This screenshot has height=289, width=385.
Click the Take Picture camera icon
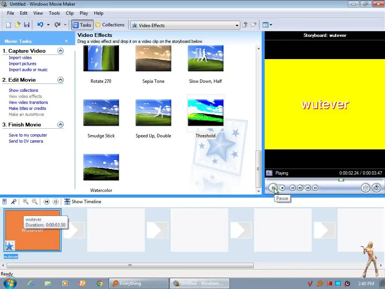377,188
